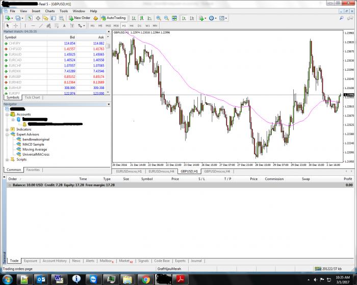This screenshot has height=285, width=357.
Task: Select the Crosshair tool
Action: pyautogui.click(x=15, y=25)
